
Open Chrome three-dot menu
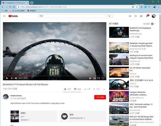(x=159, y=7)
